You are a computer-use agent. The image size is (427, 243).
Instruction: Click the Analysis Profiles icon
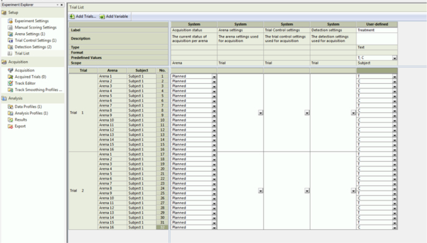(10, 113)
